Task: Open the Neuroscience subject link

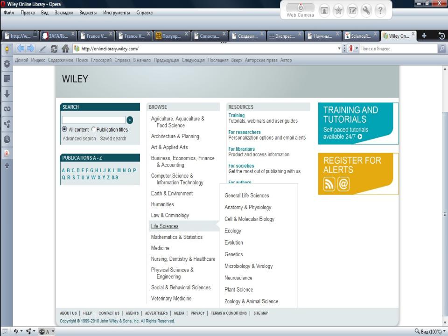Action: 238,278
